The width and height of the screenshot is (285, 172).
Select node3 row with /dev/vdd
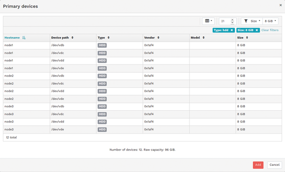tap(142, 122)
